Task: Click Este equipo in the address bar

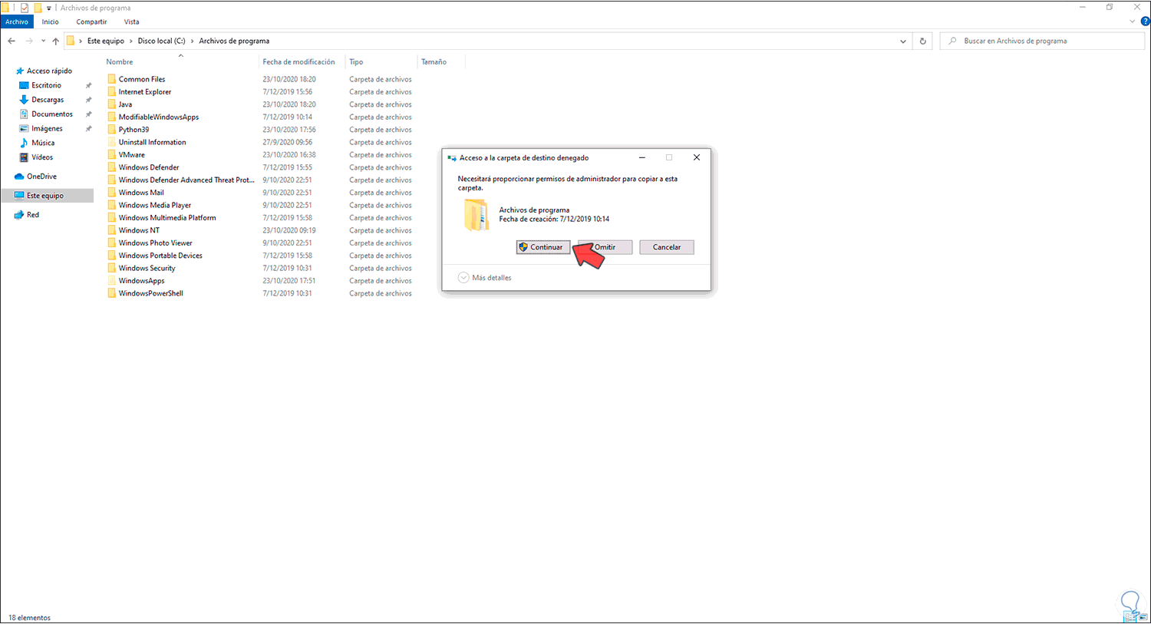Action: pyautogui.click(x=106, y=41)
